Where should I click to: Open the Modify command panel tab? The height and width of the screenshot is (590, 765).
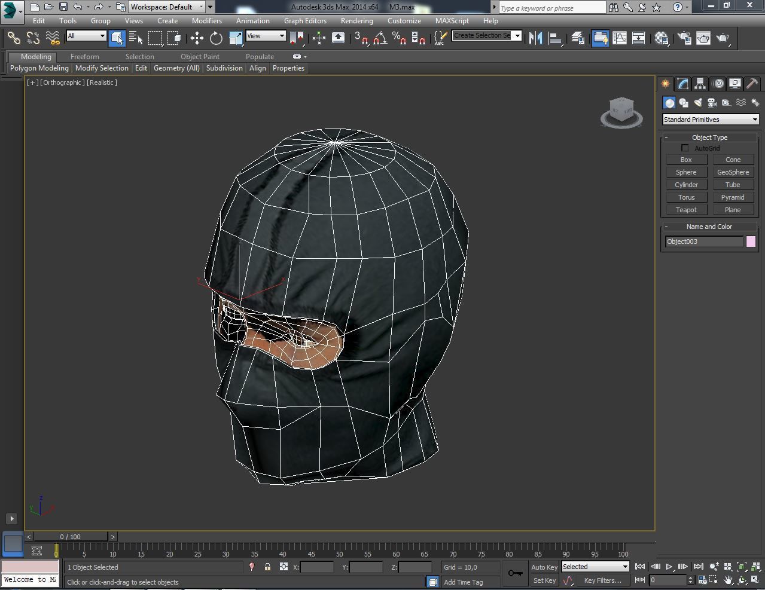682,84
